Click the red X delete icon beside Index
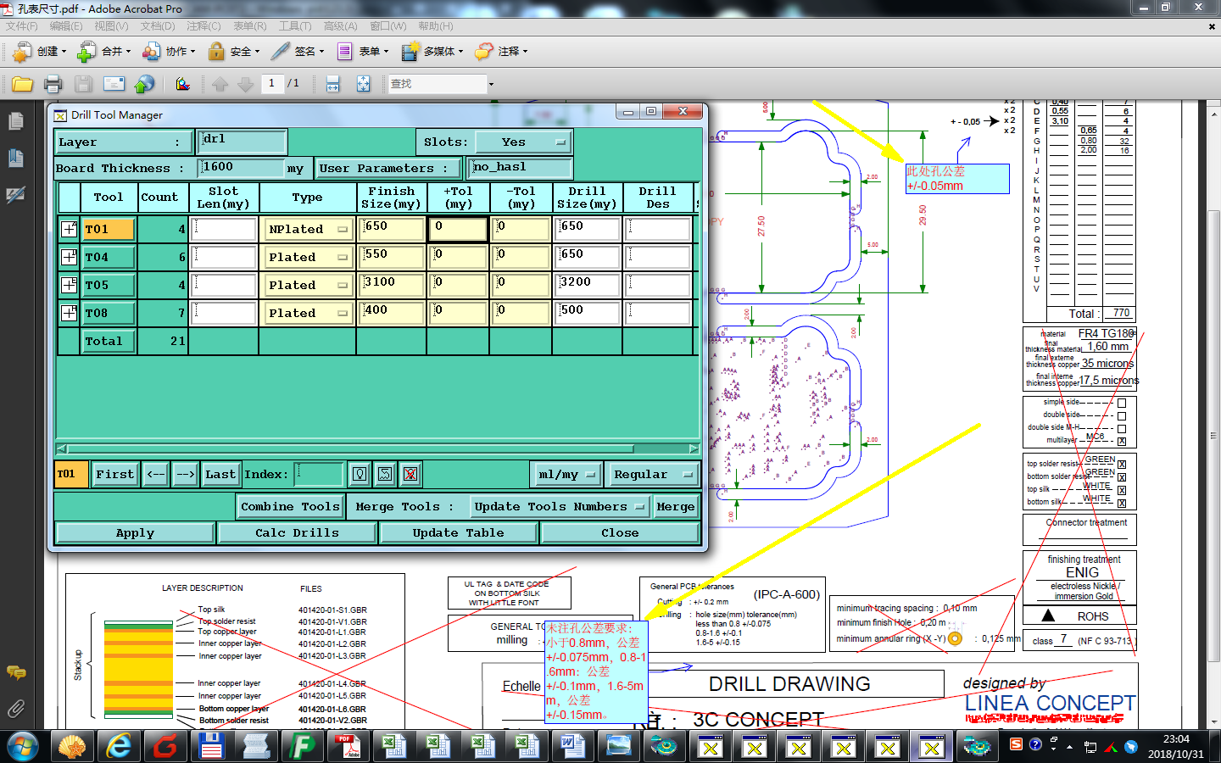Image resolution: width=1221 pixels, height=763 pixels. [410, 475]
